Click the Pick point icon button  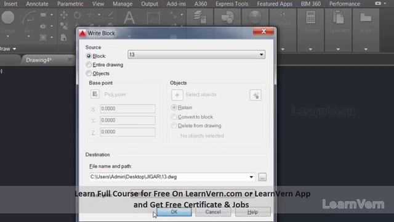95,94
